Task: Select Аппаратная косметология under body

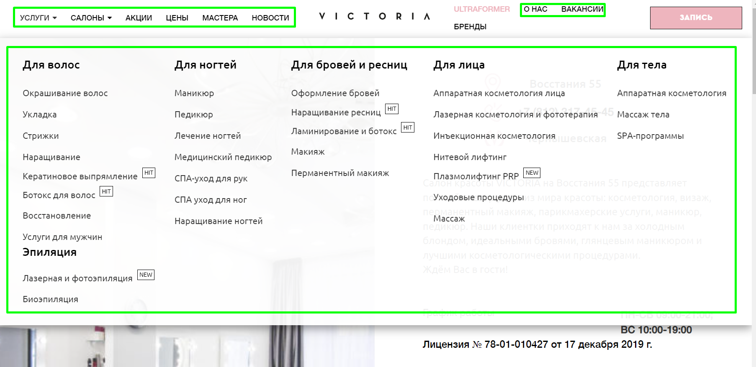Action: pos(671,93)
